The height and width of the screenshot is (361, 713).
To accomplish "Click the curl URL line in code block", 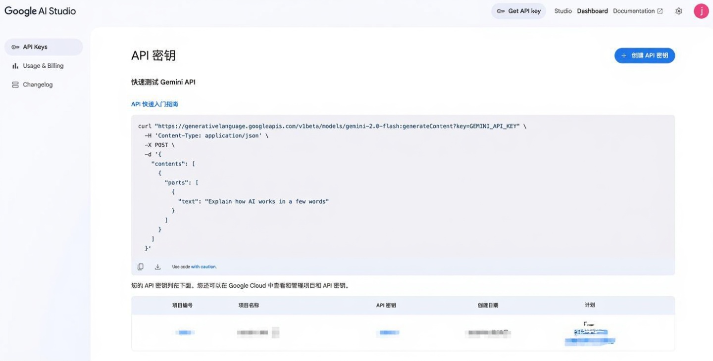I will pyautogui.click(x=332, y=126).
